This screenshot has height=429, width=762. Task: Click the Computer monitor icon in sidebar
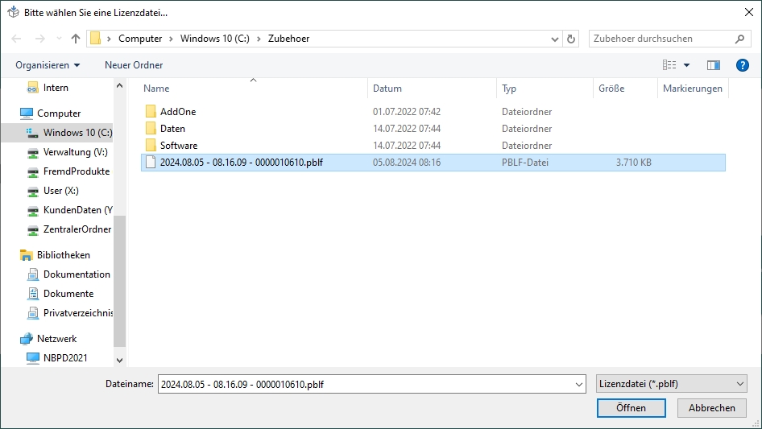tap(27, 113)
